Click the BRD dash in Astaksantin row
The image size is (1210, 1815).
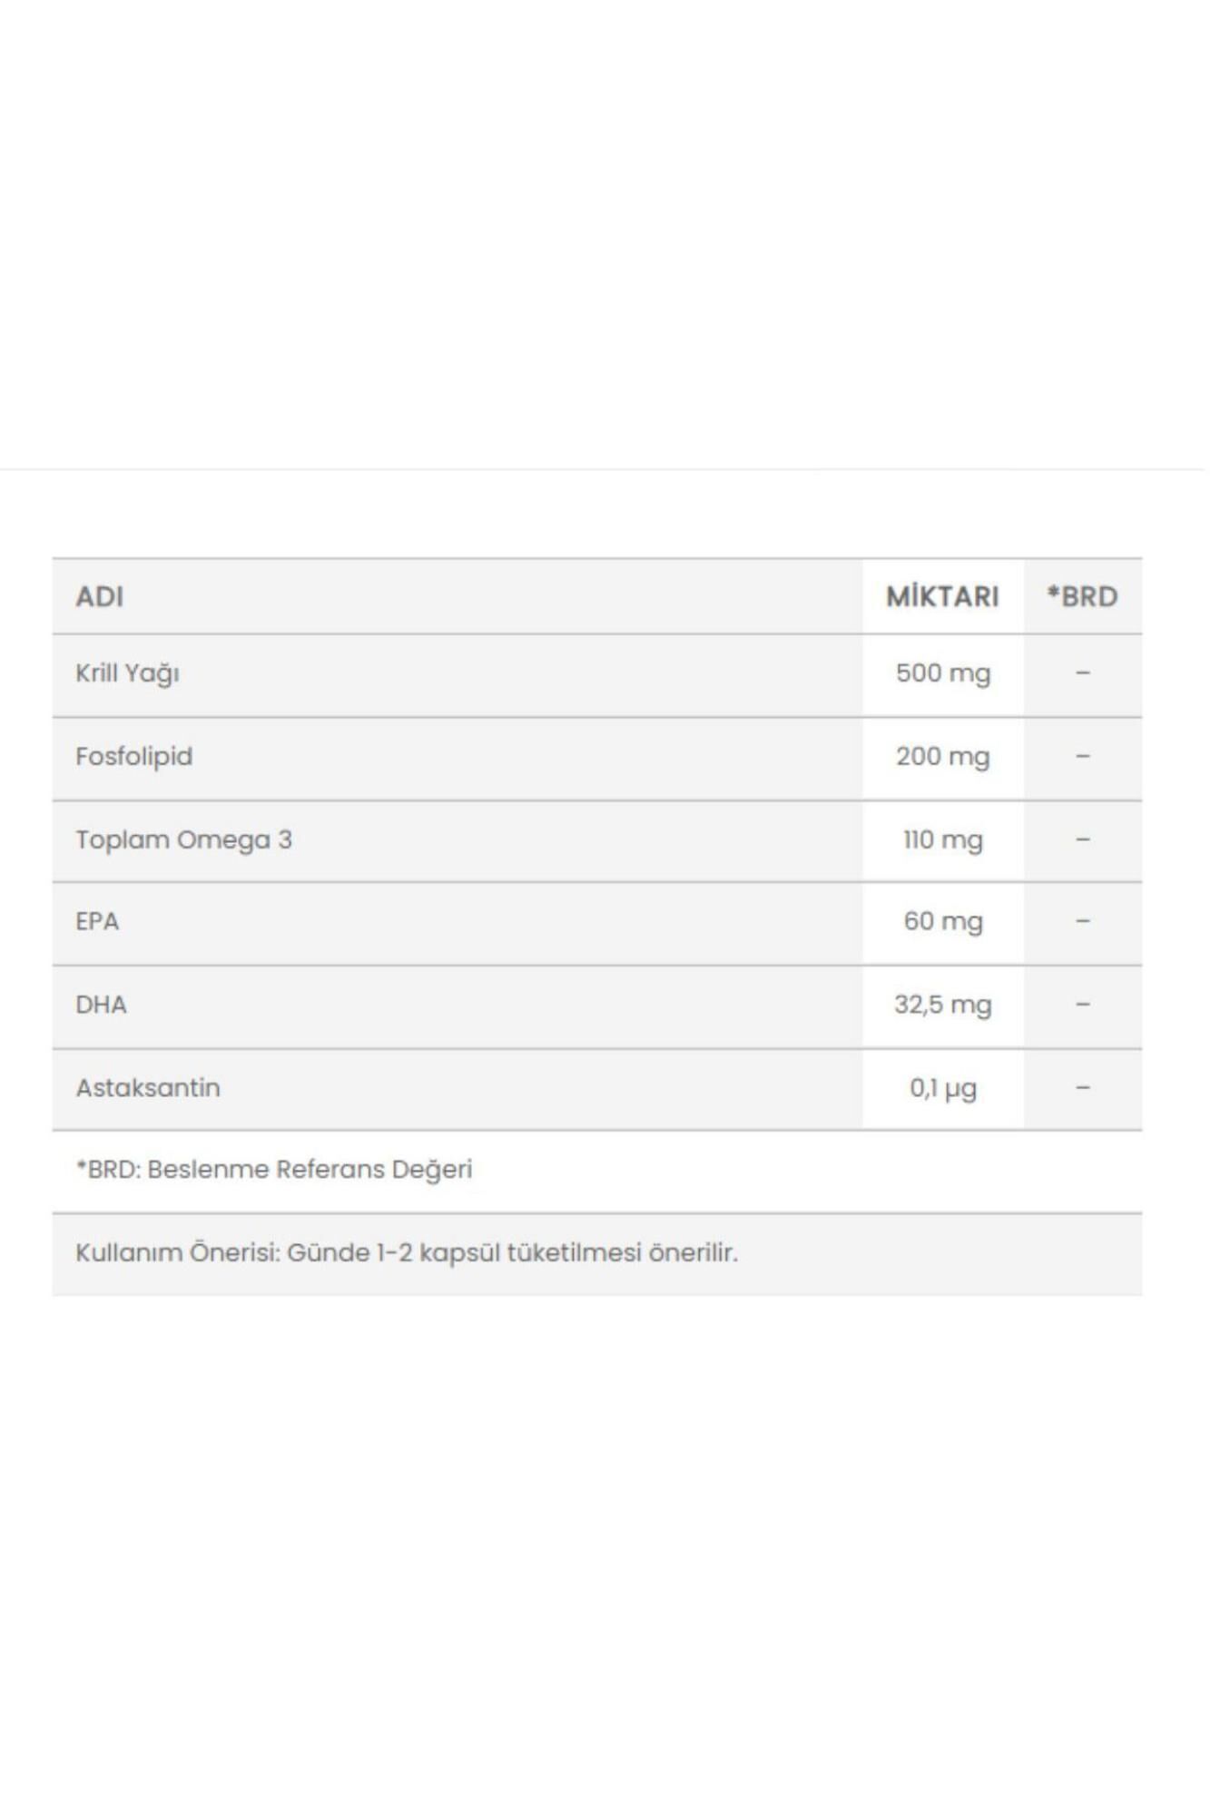1082,1088
